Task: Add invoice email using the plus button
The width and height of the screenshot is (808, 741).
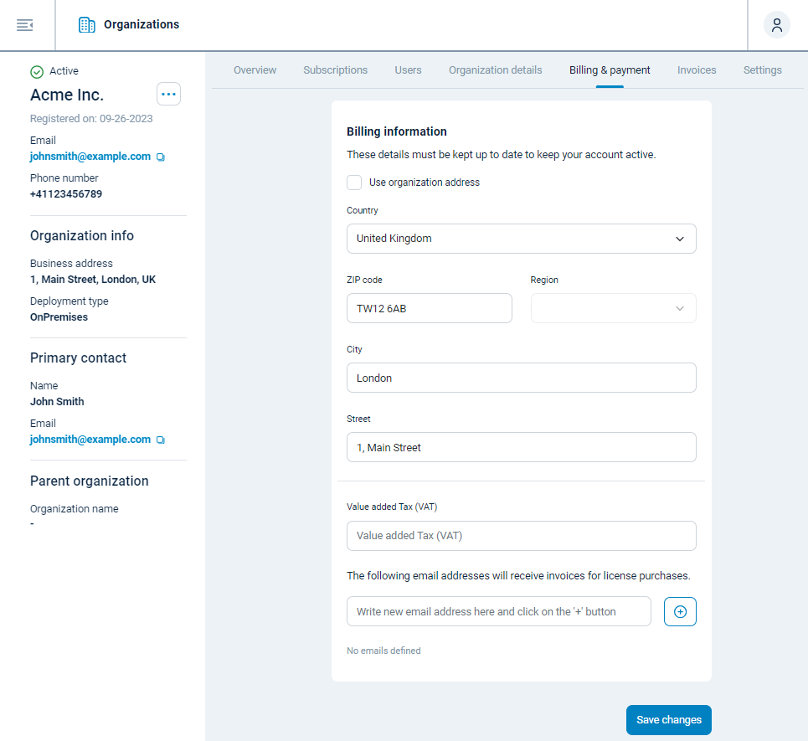Action: [680, 611]
